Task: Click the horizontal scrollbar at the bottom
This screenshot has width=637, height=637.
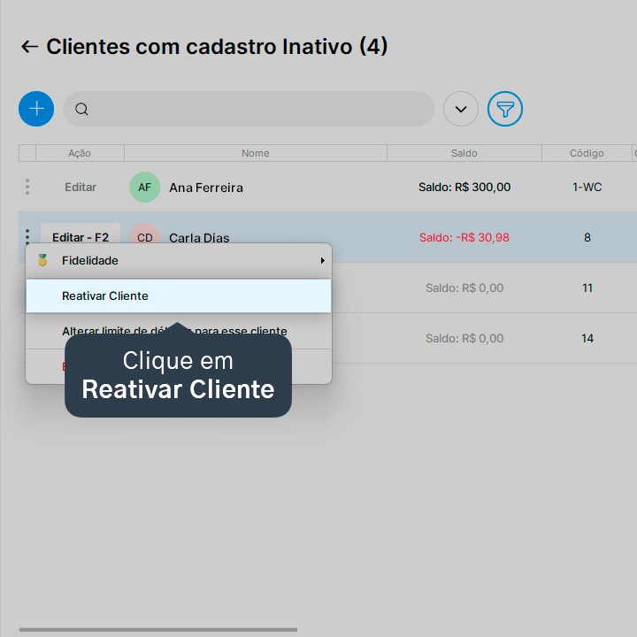Action: pyautogui.click(x=158, y=630)
